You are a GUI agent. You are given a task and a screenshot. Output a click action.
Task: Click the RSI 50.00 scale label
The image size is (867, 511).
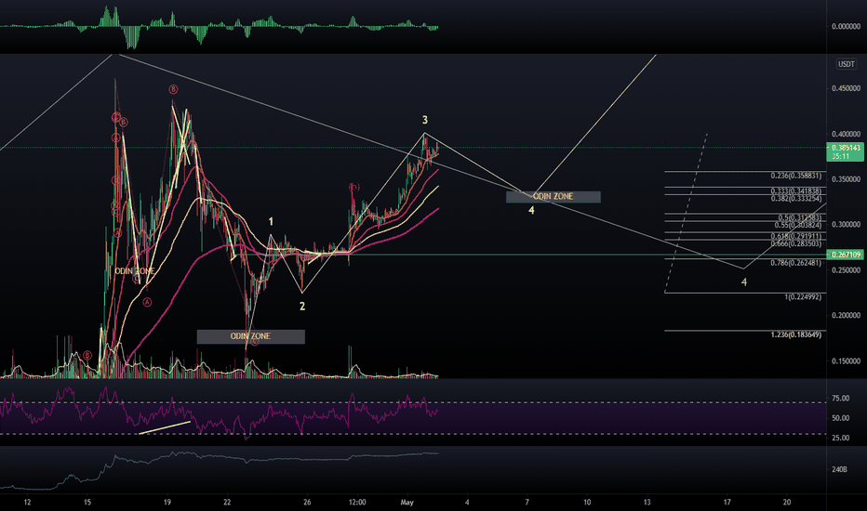click(840, 418)
